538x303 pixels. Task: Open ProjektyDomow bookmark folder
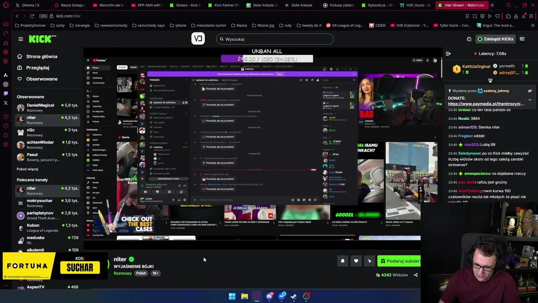pos(30,25)
